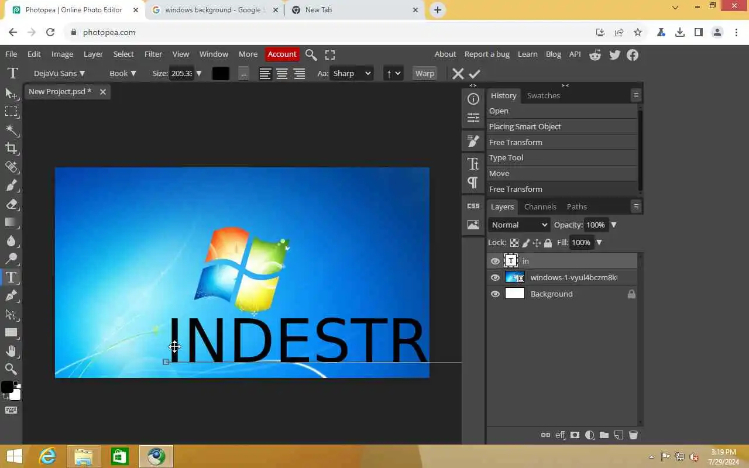Select the Brush tool
This screenshot has height=468, width=749.
click(11, 185)
